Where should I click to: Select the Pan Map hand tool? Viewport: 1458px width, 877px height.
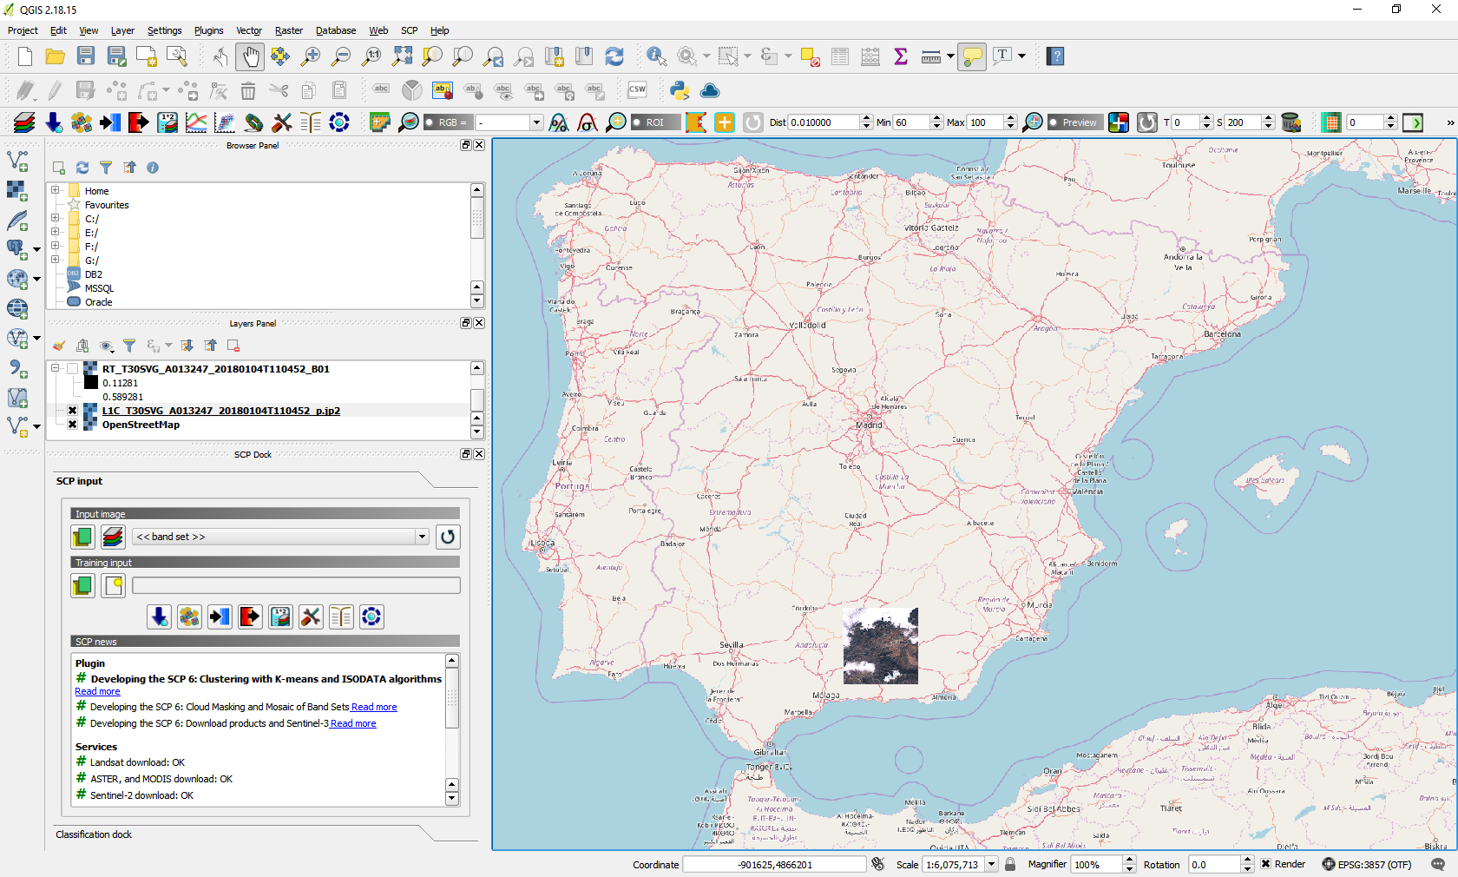pos(250,57)
